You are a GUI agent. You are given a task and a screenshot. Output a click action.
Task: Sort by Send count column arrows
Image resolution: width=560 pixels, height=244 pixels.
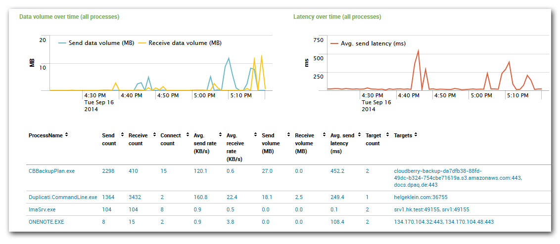(x=123, y=135)
